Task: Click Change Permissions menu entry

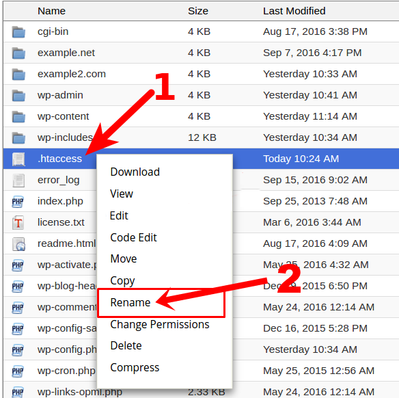Action: point(160,325)
